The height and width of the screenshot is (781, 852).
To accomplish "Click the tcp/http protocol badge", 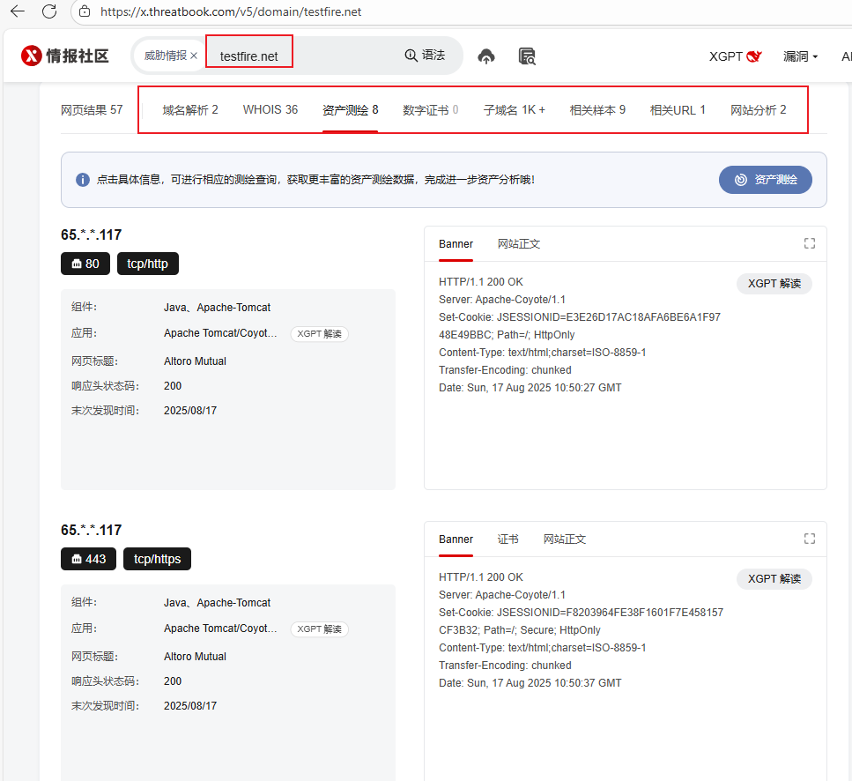I will click(x=148, y=264).
